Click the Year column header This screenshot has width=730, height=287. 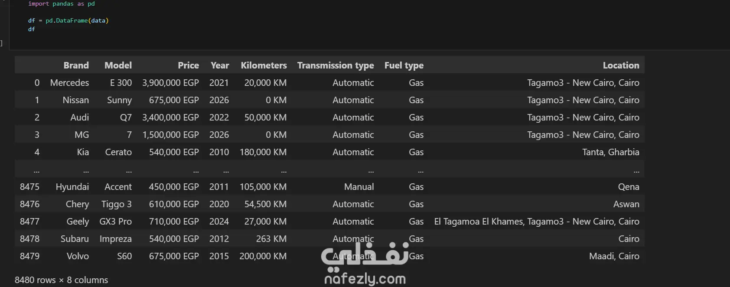click(220, 65)
